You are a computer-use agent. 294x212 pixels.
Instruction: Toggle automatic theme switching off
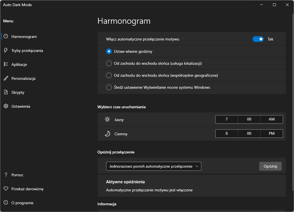pyautogui.click(x=258, y=39)
